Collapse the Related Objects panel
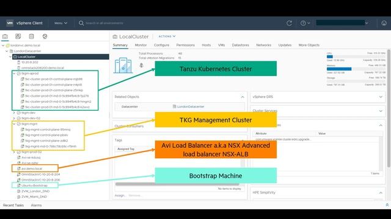This screenshot has width=391, height=219. click(x=243, y=97)
